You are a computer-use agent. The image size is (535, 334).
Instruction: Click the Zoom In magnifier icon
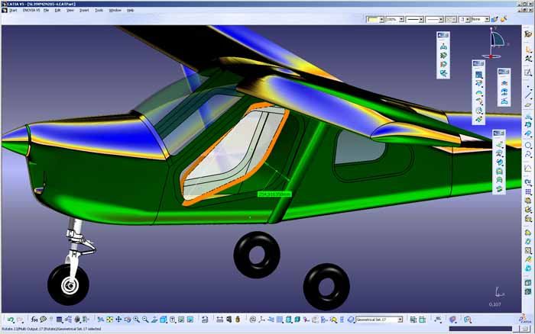point(136,320)
